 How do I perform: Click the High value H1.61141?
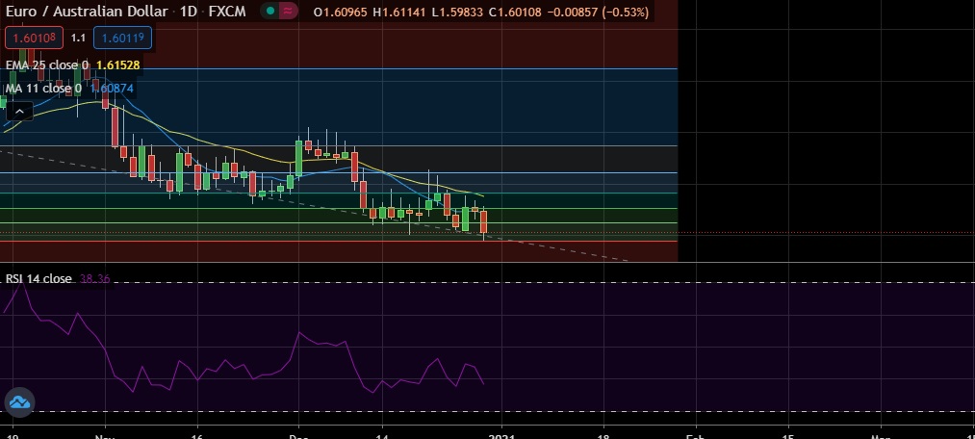[x=398, y=12]
